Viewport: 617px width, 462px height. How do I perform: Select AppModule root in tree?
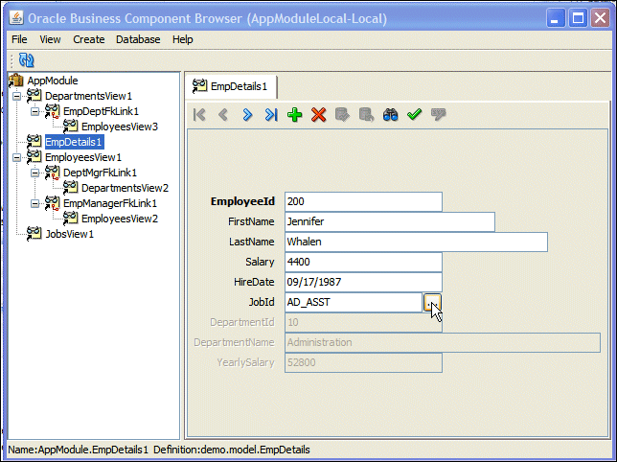[53, 81]
